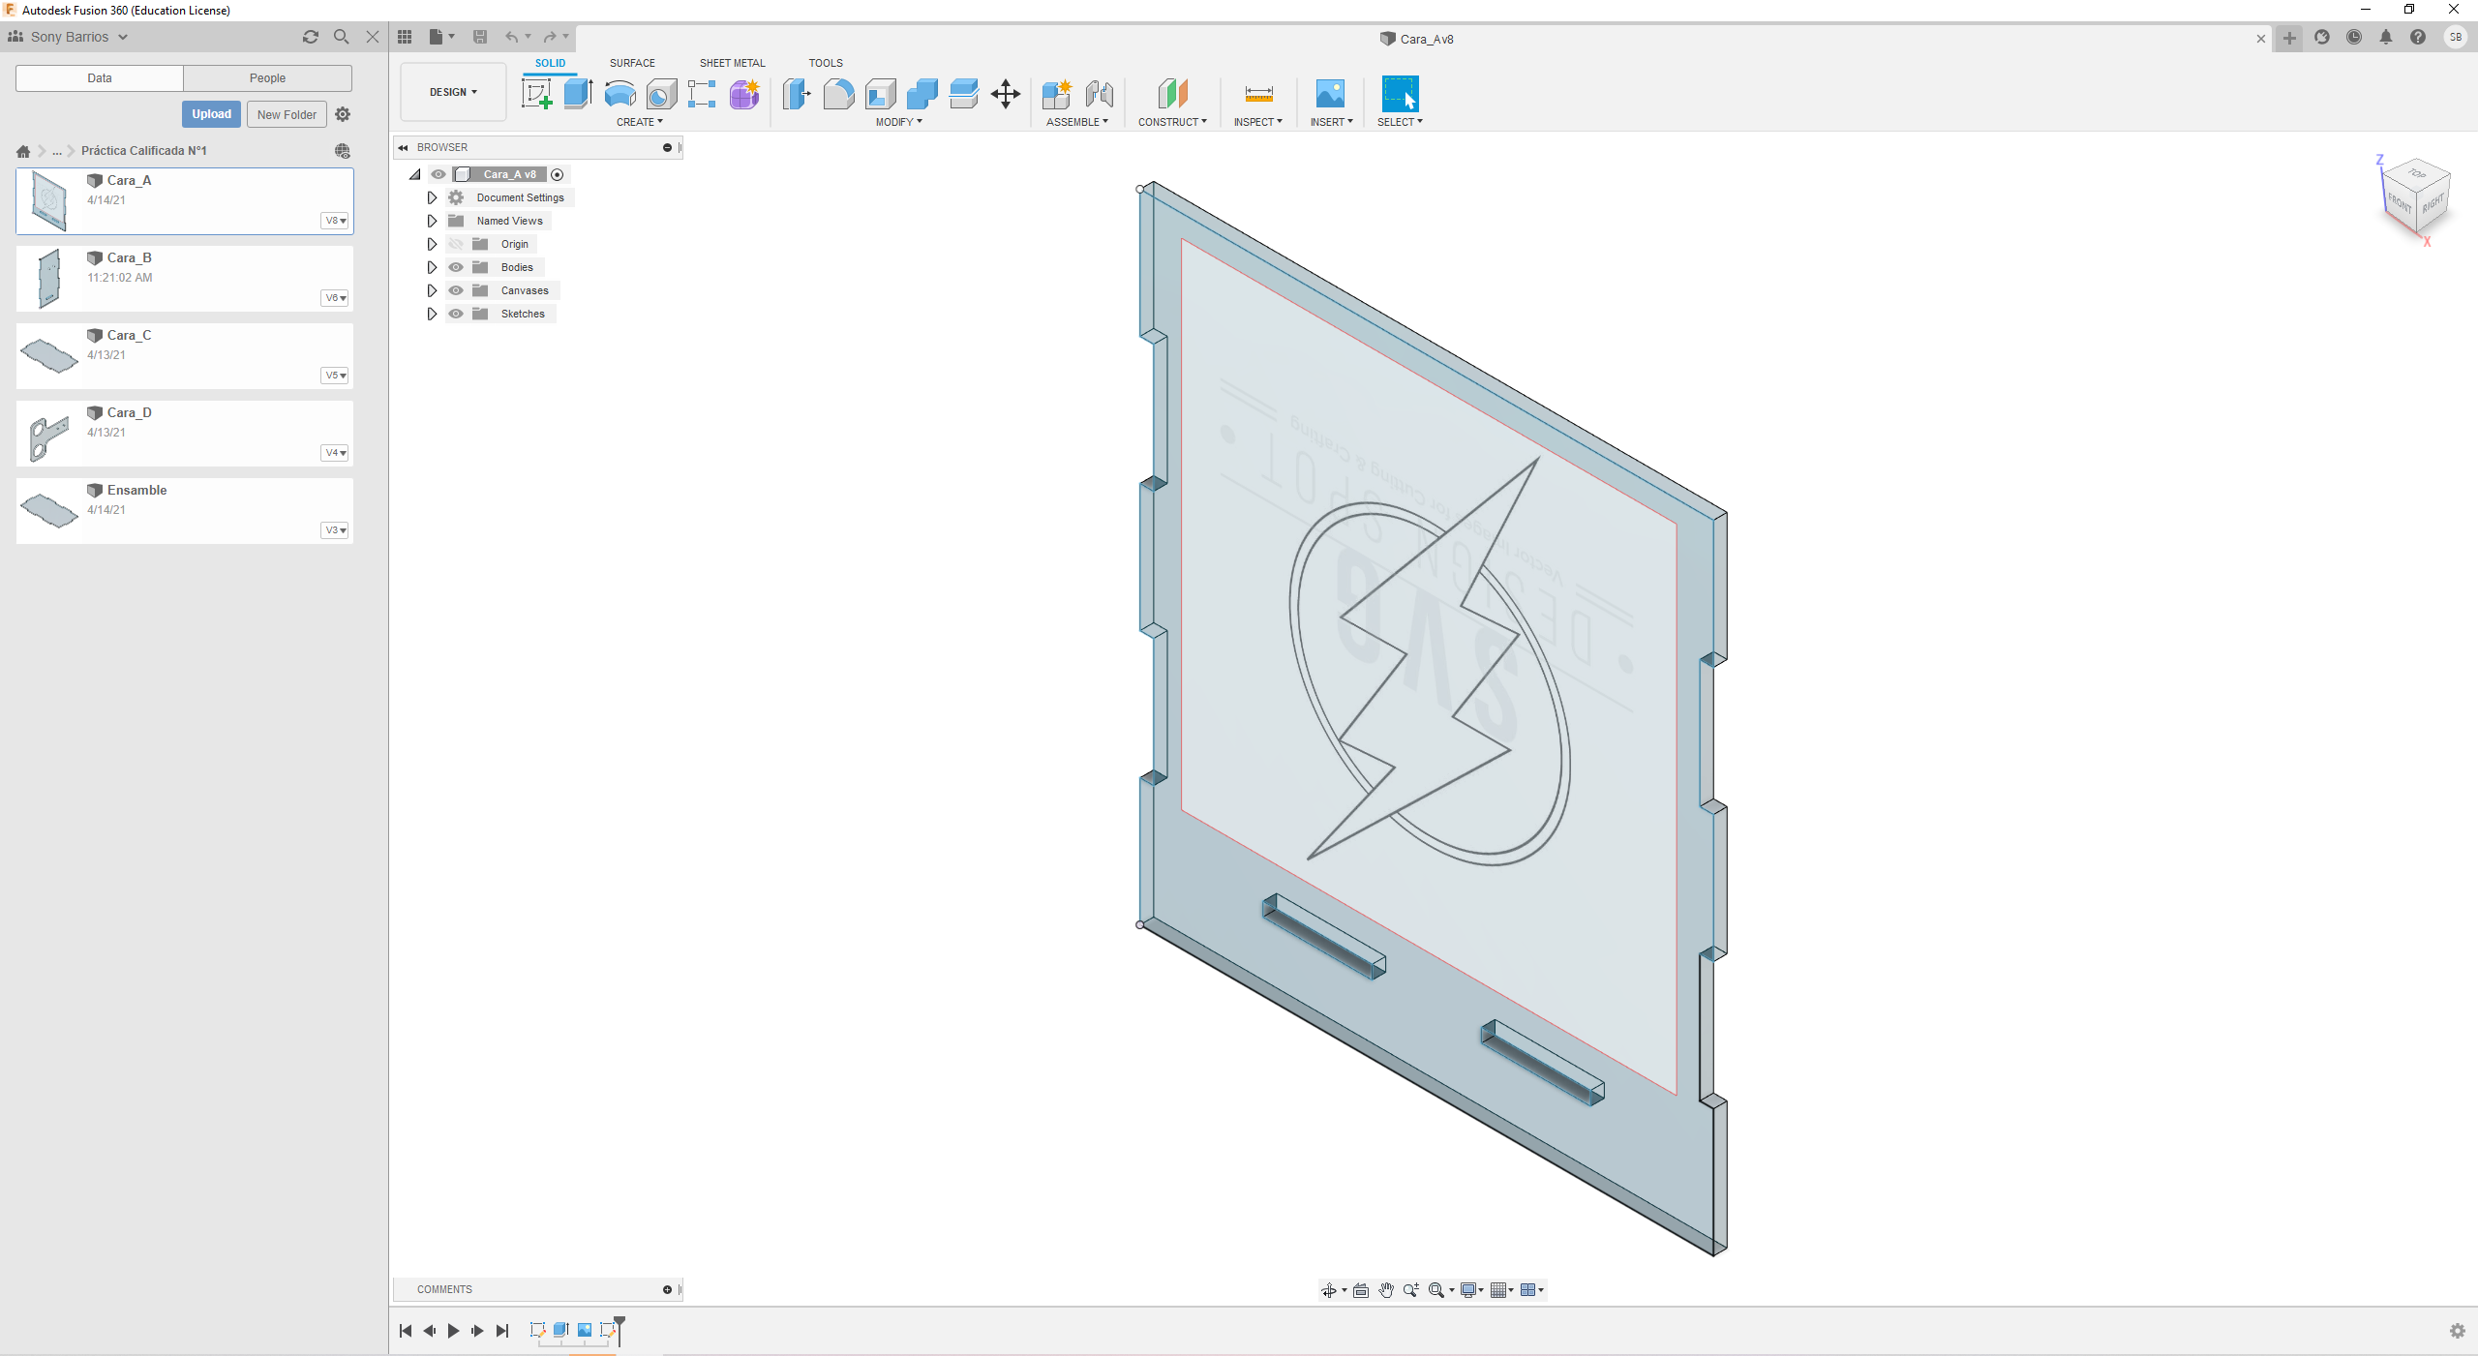
Task: Select the Measure tool
Action: tap(1258, 94)
